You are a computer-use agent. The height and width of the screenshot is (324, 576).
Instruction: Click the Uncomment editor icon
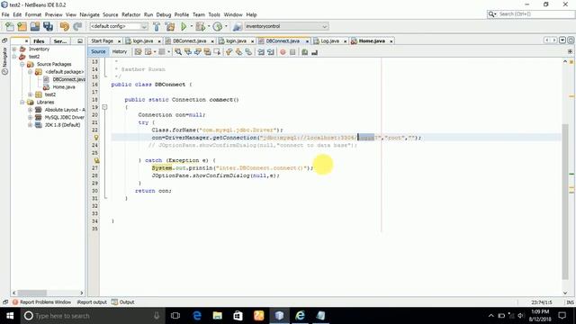(x=314, y=52)
